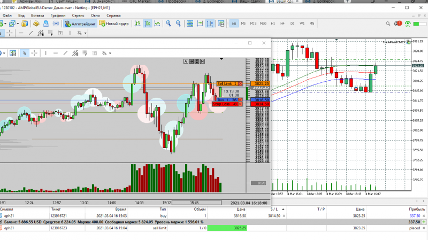Toggle chart shift from right border

[210, 24]
